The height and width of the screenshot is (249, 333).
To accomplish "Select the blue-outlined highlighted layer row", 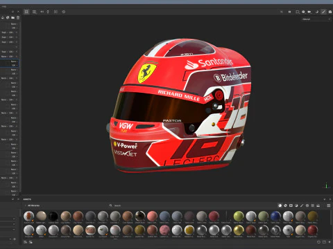I will (x=9, y=64).
